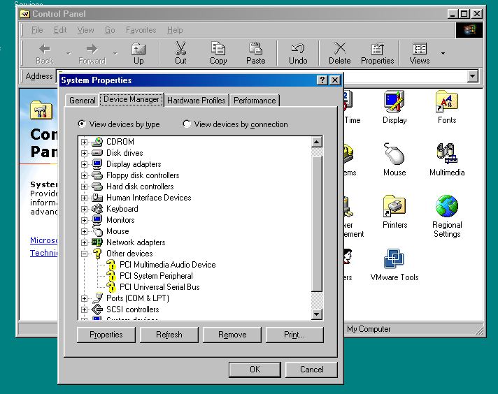Open the Help menu
Screen dimensions: 498x394
pyautogui.click(x=175, y=30)
